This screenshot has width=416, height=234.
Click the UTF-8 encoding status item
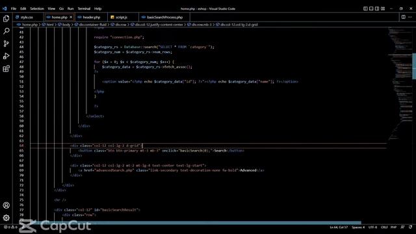[x=372, y=227]
